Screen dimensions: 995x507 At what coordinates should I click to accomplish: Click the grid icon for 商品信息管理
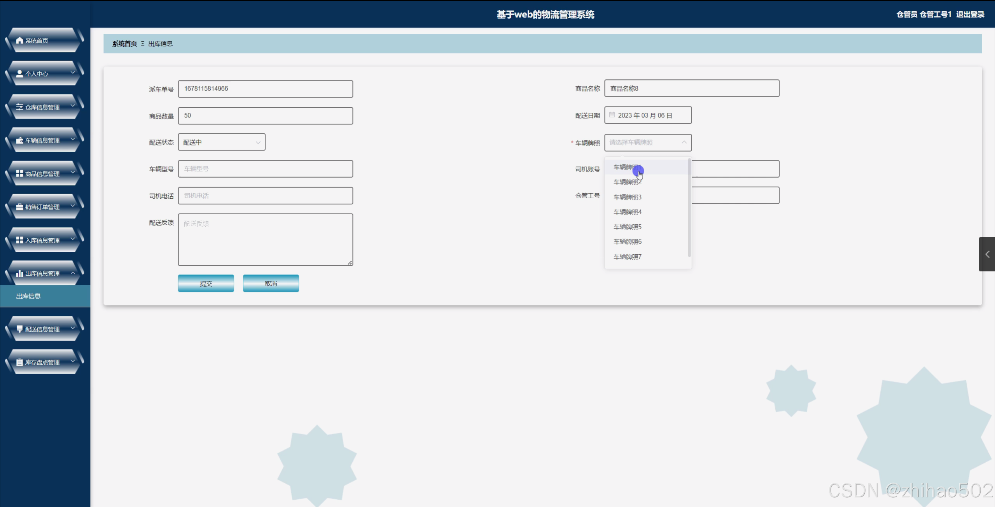coord(19,173)
